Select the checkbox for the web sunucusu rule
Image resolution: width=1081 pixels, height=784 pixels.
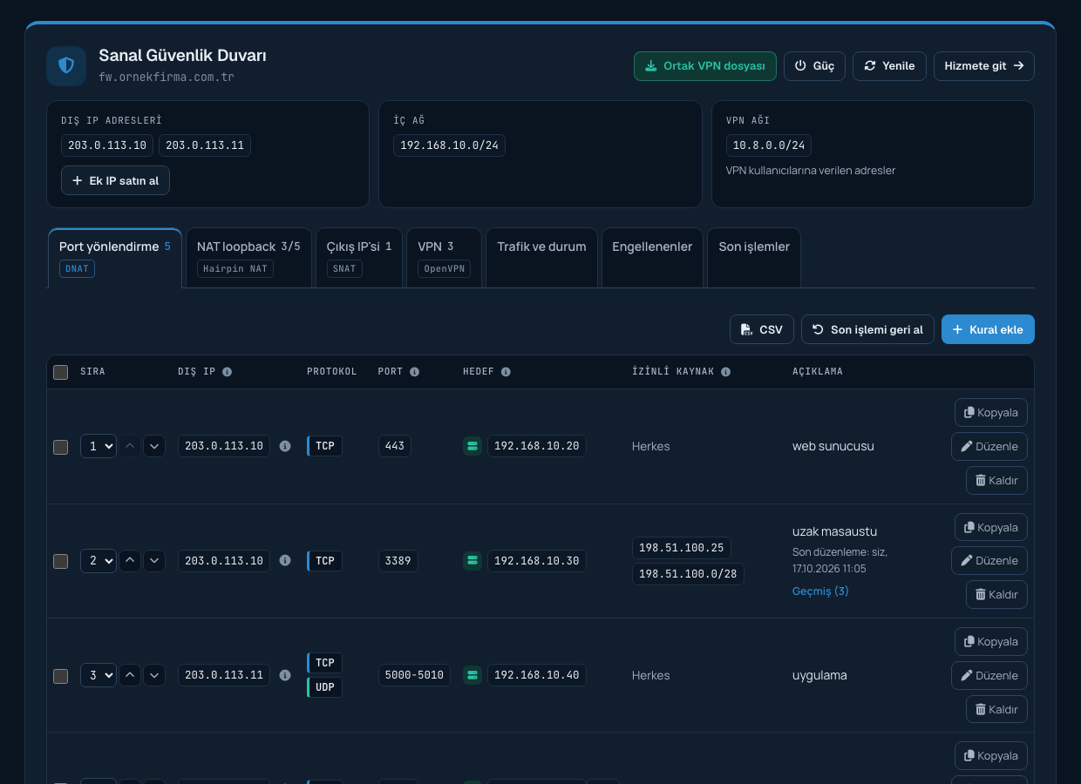click(x=61, y=447)
